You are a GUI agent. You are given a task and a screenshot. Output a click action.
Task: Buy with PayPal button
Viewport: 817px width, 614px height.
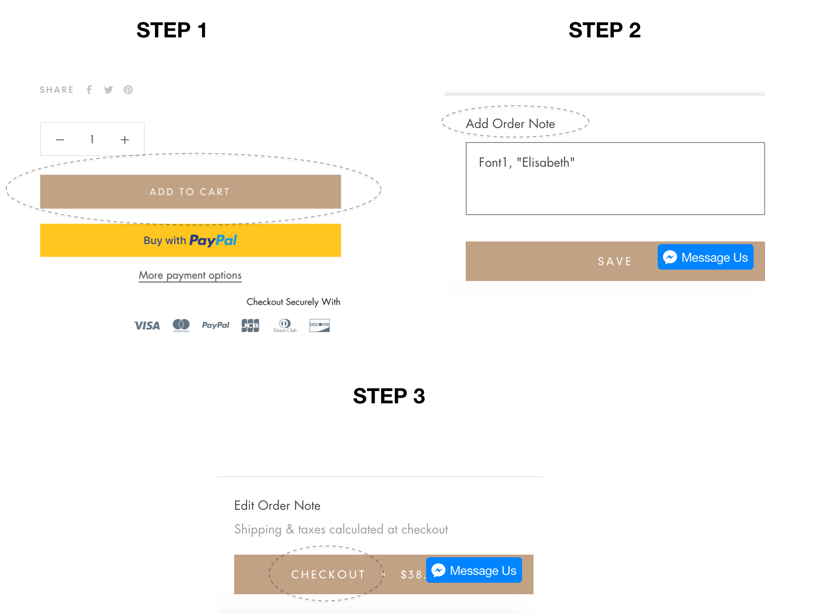[x=190, y=240]
